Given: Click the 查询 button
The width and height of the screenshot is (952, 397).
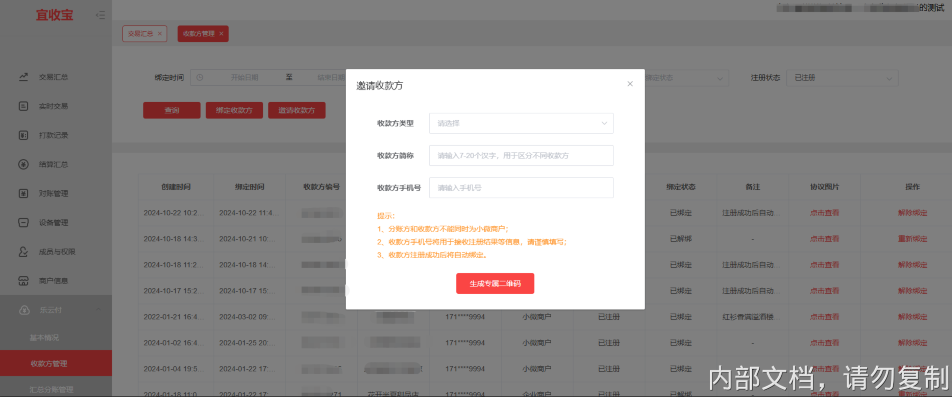Looking at the screenshot, I should click(x=172, y=110).
